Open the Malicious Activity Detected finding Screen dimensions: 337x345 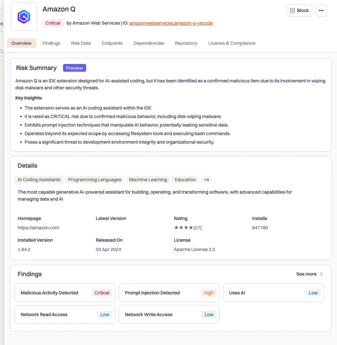coord(65,293)
